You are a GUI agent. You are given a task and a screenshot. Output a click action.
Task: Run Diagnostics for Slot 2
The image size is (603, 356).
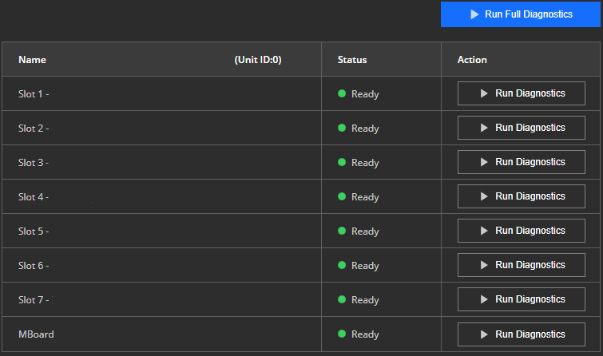tap(521, 128)
